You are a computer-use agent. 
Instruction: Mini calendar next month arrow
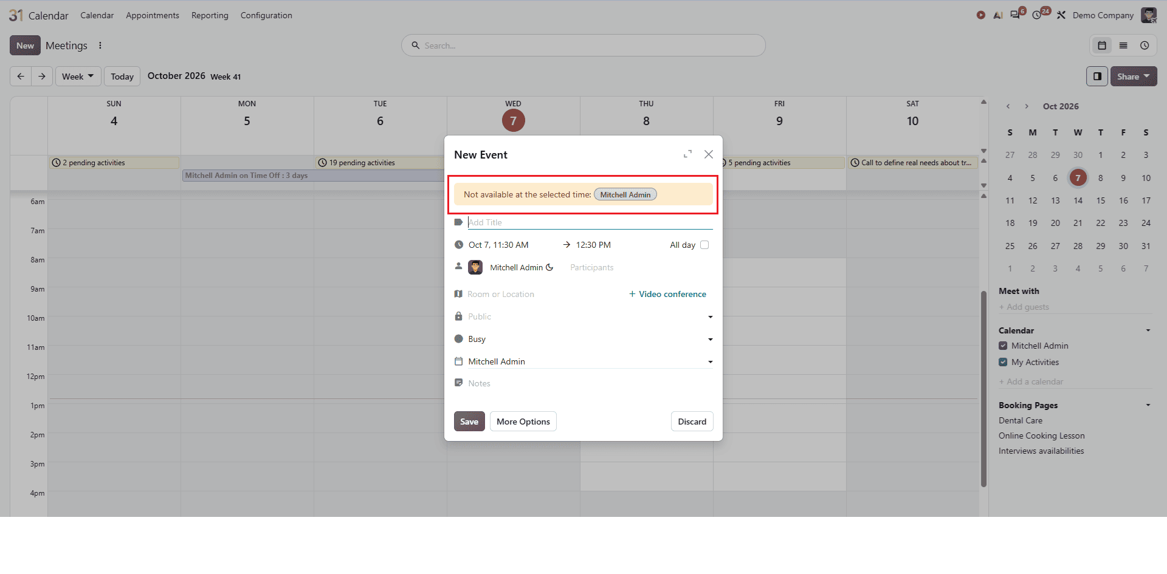click(1027, 106)
